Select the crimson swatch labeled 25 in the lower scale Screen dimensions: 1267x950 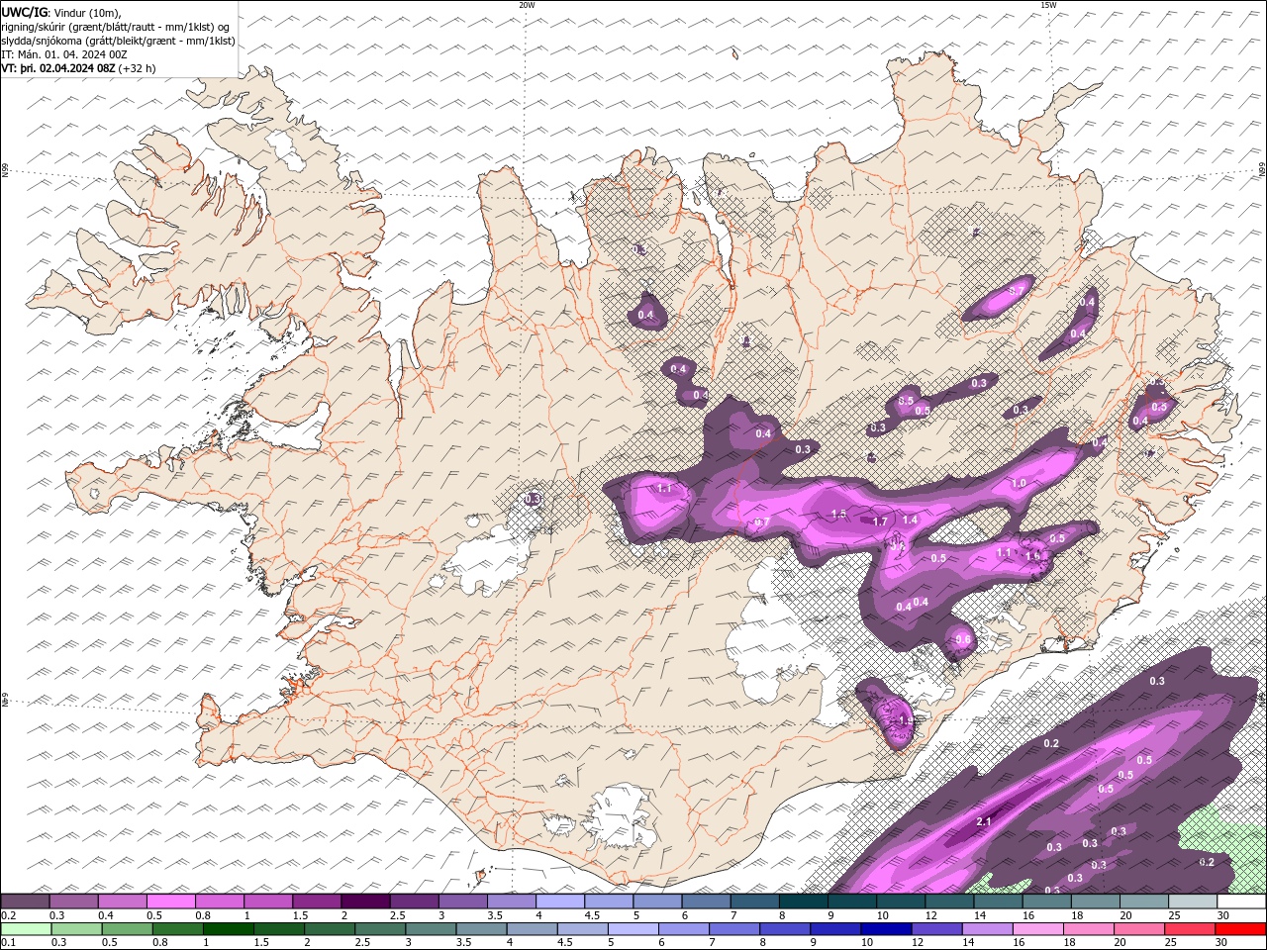(1189, 929)
